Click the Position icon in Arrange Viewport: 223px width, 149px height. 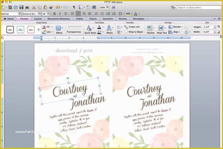(150, 28)
